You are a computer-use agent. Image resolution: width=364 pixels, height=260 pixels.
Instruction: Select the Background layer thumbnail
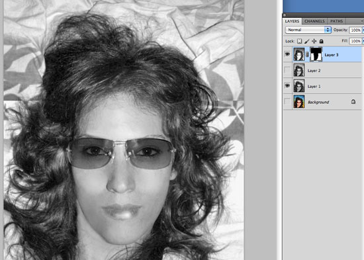298,102
